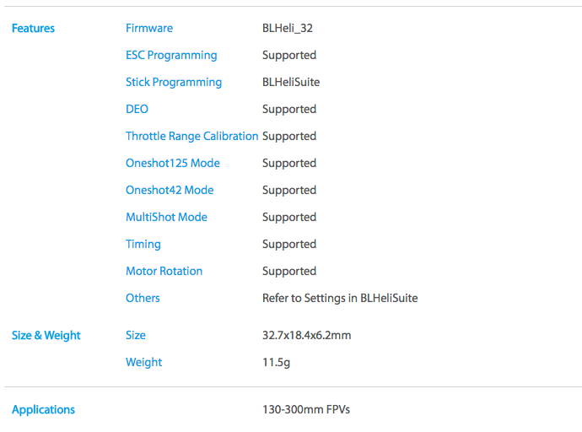Click the Features section heading

click(33, 28)
